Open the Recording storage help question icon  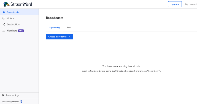tap(21, 102)
